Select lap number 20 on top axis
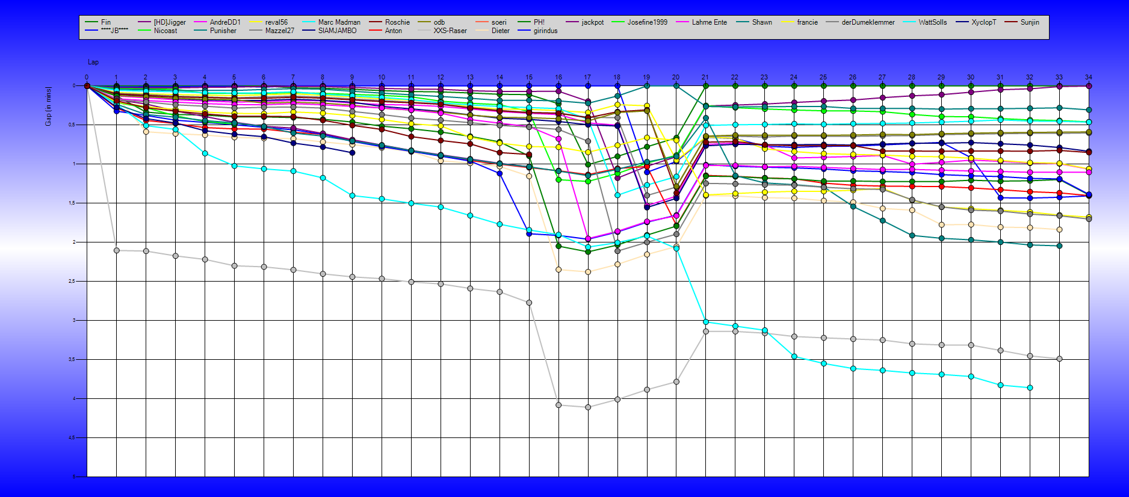This screenshot has width=1129, height=497. coord(676,77)
